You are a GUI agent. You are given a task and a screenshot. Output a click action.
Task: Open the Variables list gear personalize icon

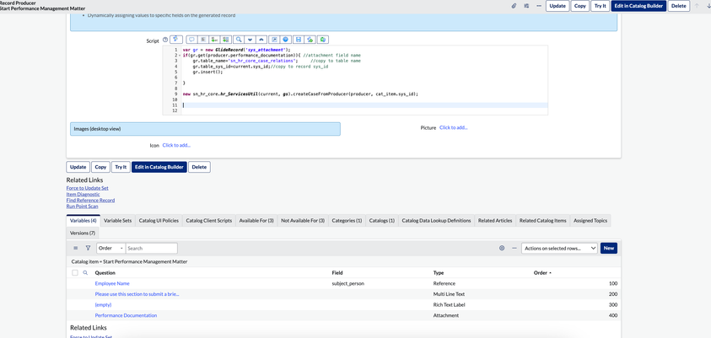[x=502, y=249]
